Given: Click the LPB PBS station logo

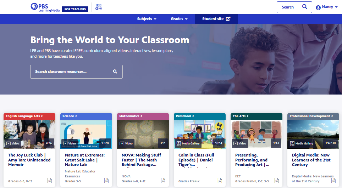Looking at the screenshot, I should coord(99,7).
